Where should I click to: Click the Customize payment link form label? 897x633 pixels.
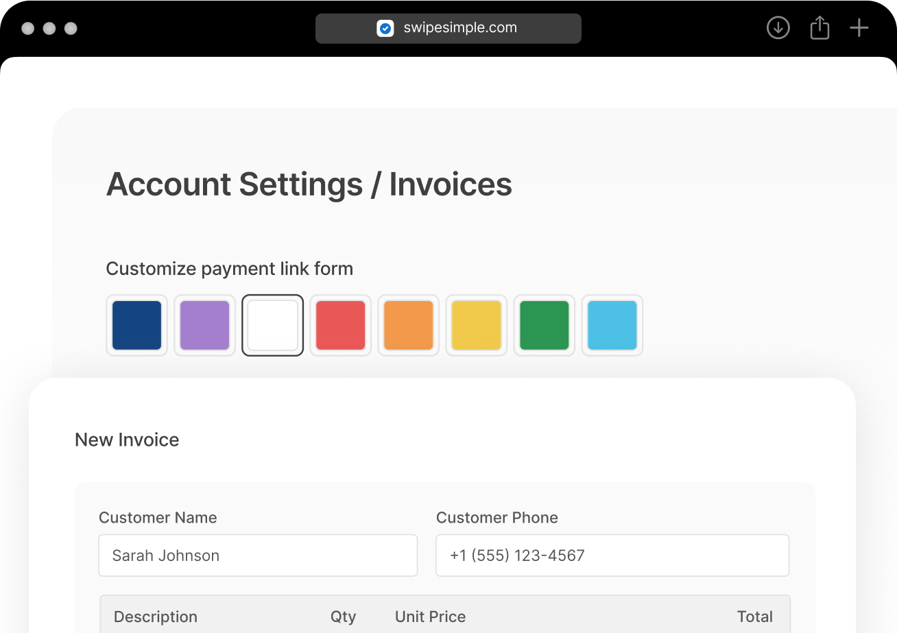pos(230,269)
